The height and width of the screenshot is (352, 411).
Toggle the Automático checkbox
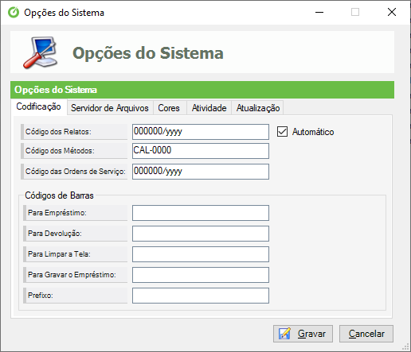click(x=282, y=131)
